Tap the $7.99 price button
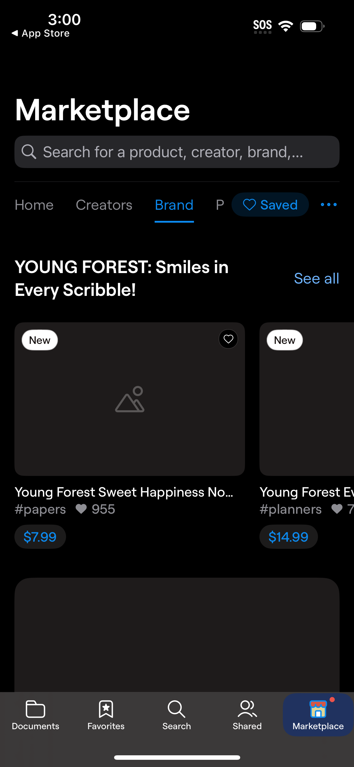Viewport: 354px width, 767px height. [x=40, y=537]
